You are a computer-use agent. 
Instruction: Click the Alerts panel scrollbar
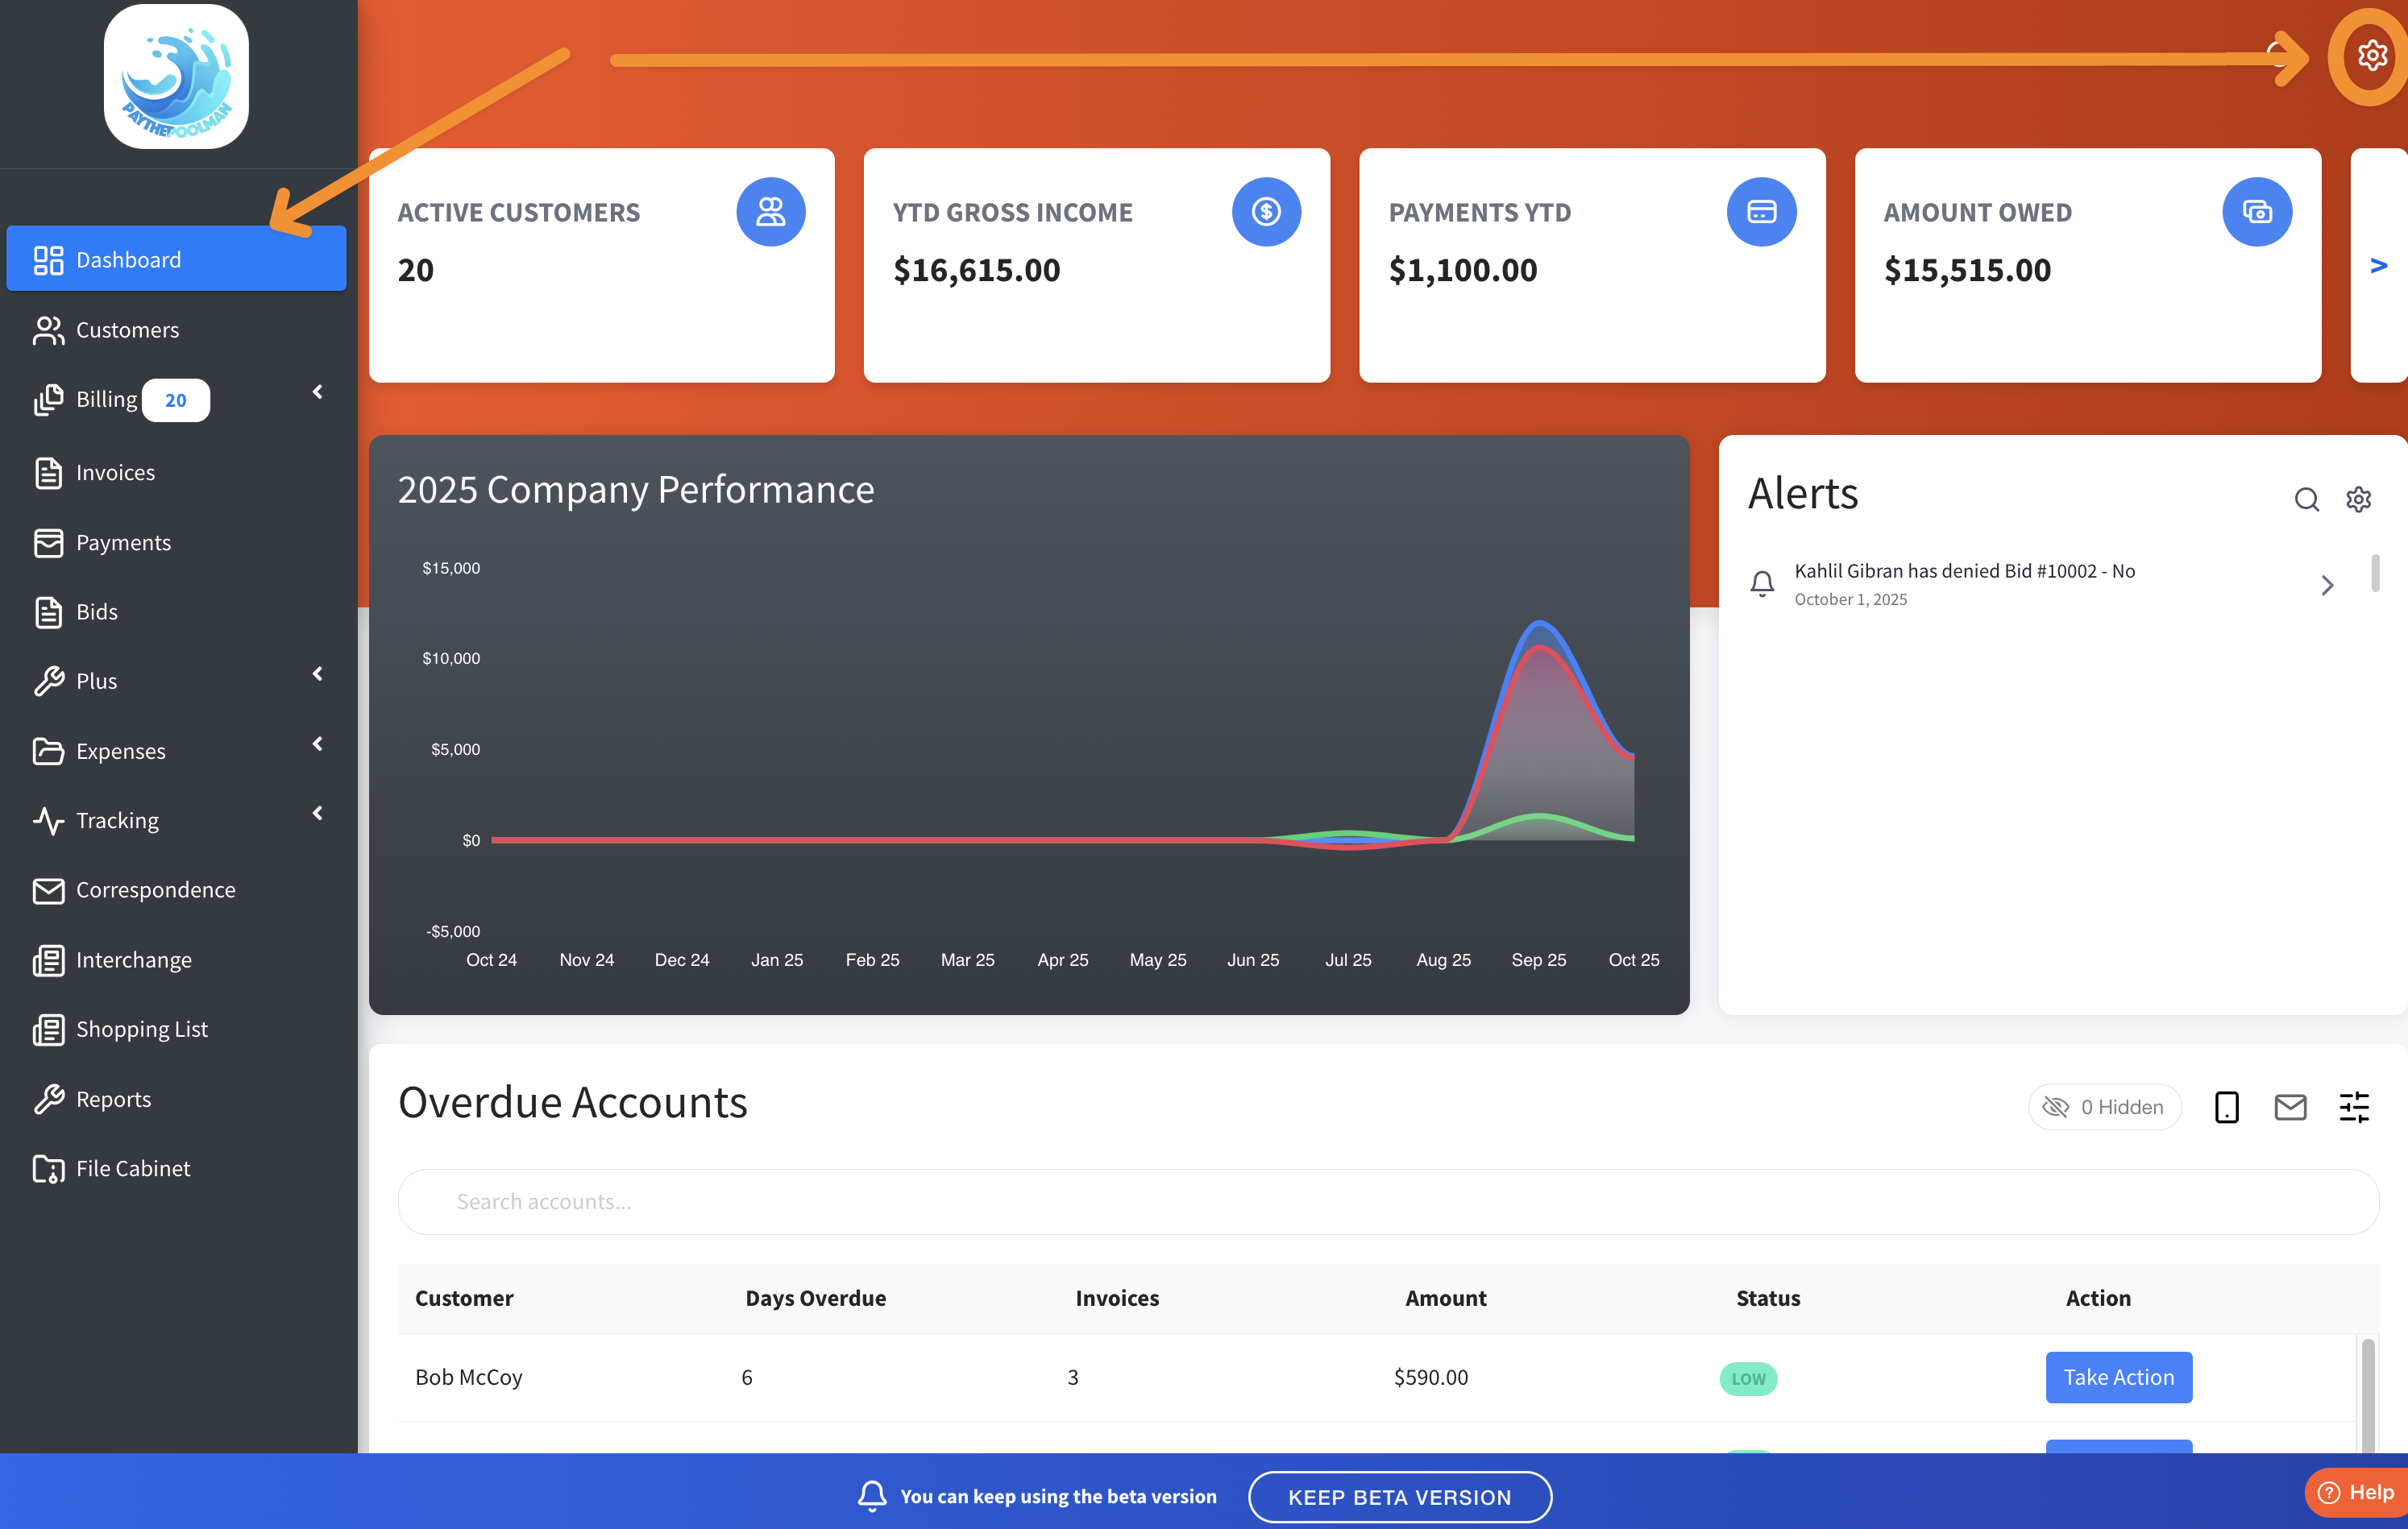coord(2375,574)
